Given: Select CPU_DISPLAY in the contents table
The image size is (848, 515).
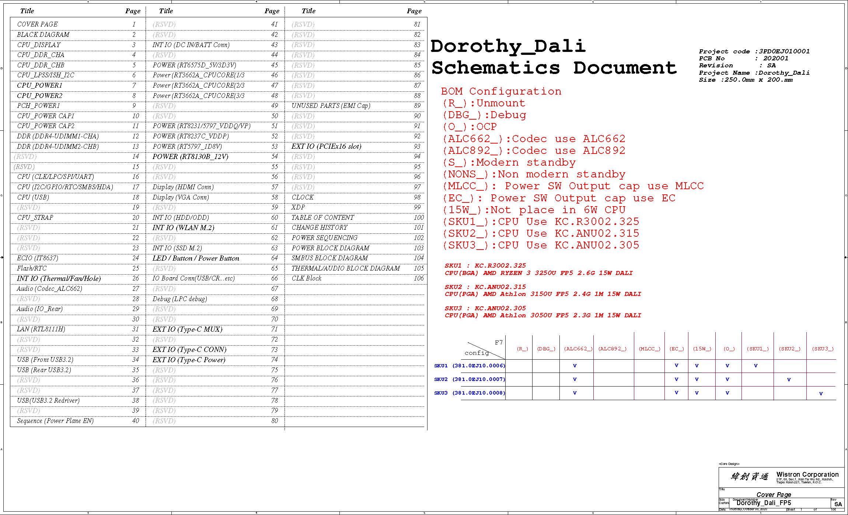Looking at the screenshot, I should [39, 45].
